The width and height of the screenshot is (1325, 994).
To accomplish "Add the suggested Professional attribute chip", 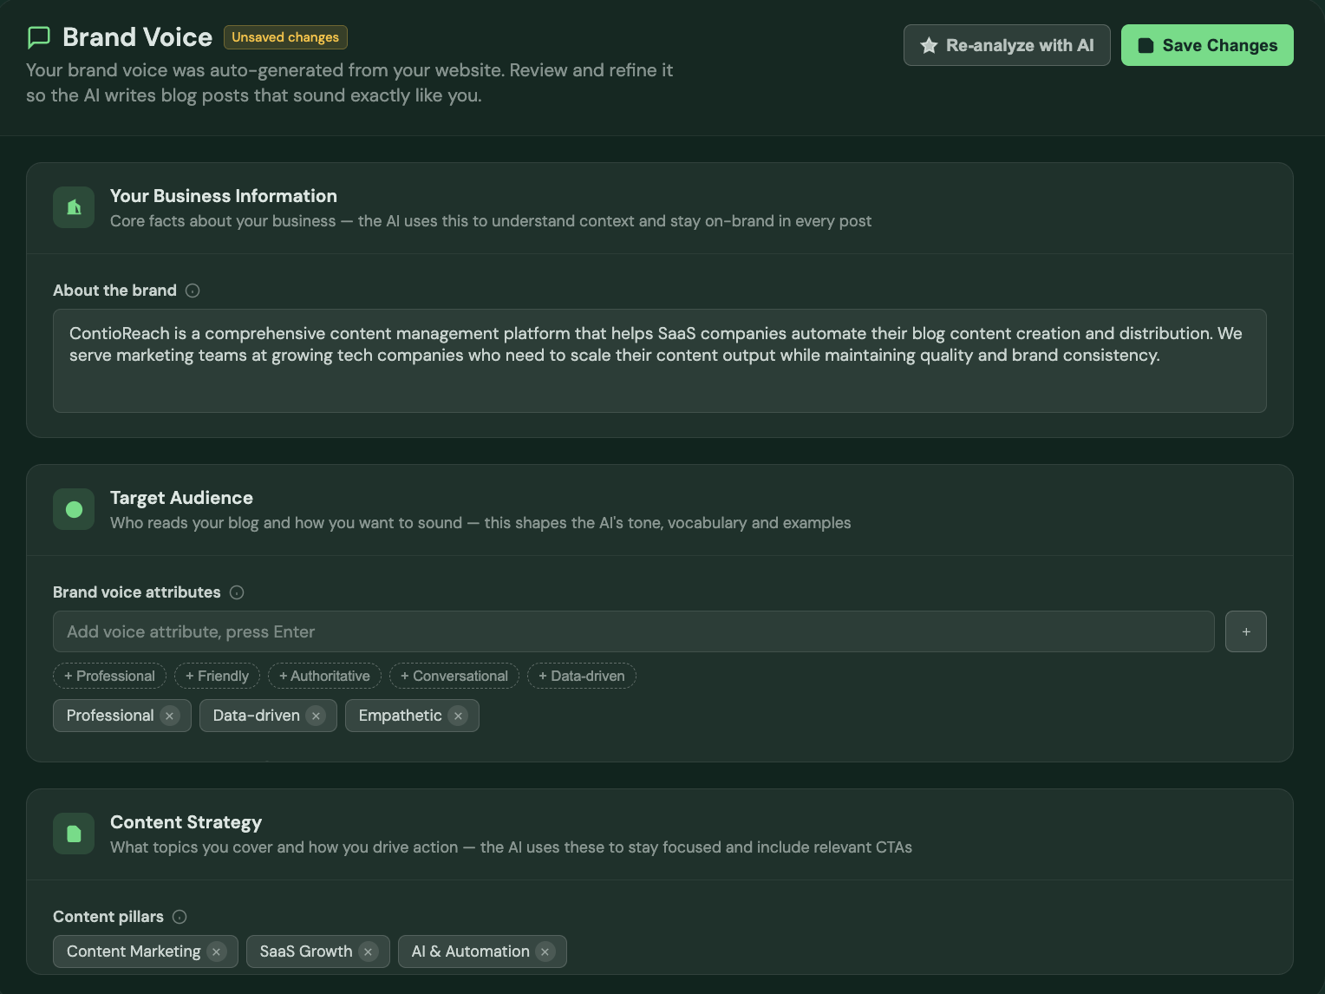I will [109, 676].
